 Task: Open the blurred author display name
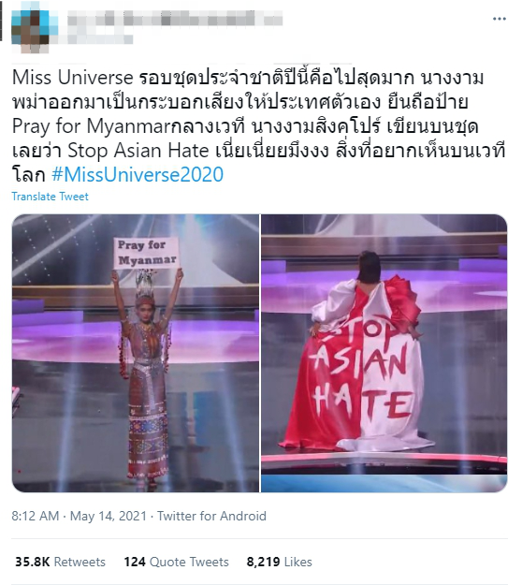tap(175, 19)
